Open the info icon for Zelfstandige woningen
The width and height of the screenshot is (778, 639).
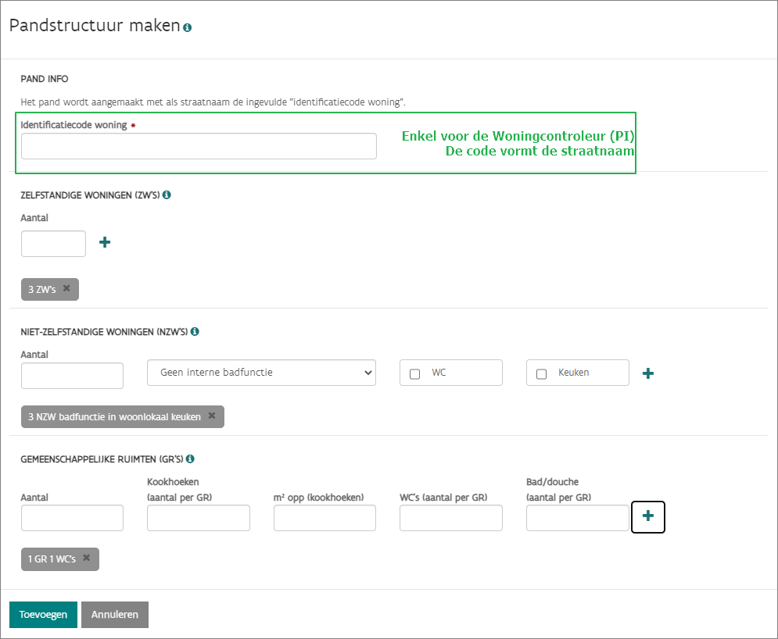(167, 195)
